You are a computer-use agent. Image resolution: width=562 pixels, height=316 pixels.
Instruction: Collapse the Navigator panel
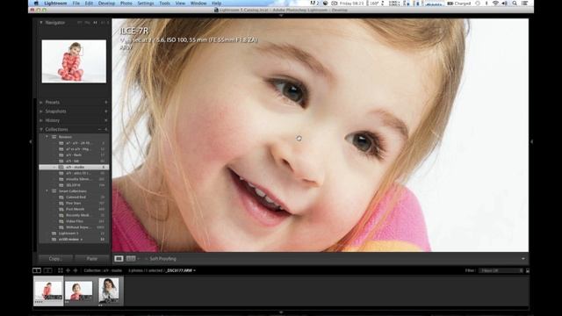(x=41, y=23)
